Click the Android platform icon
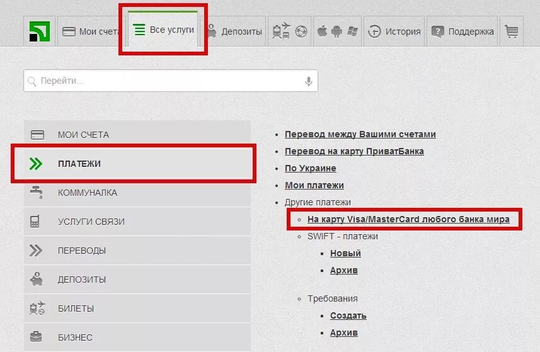 336,31
